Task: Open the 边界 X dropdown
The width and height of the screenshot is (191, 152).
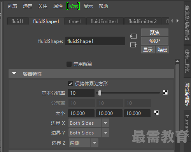Action: [89, 123]
